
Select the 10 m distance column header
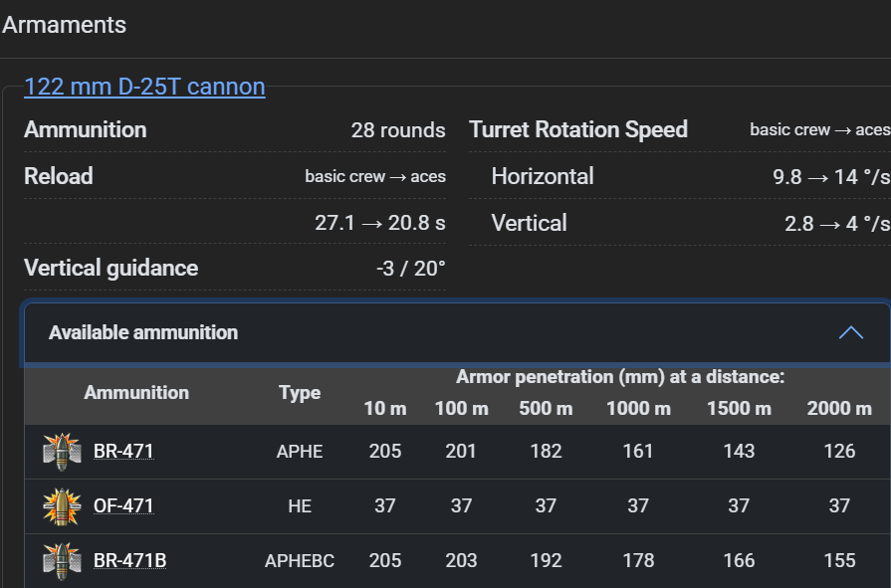pos(384,409)
